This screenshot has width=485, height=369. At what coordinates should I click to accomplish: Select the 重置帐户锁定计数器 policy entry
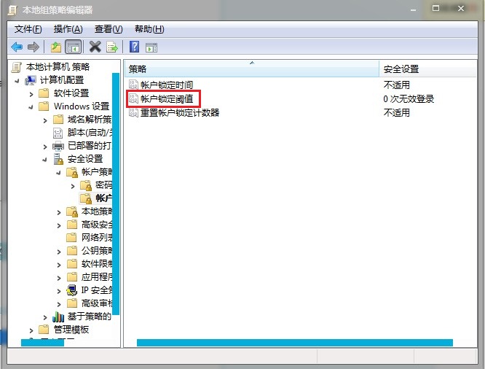[179, 112]
